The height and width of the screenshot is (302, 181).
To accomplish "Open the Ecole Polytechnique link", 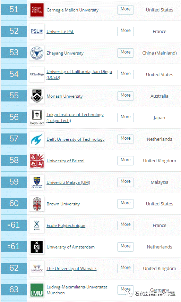I will tap(66, 226).
